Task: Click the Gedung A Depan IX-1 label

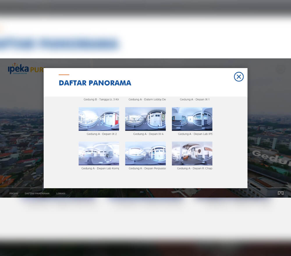Action: click(194, 99)
